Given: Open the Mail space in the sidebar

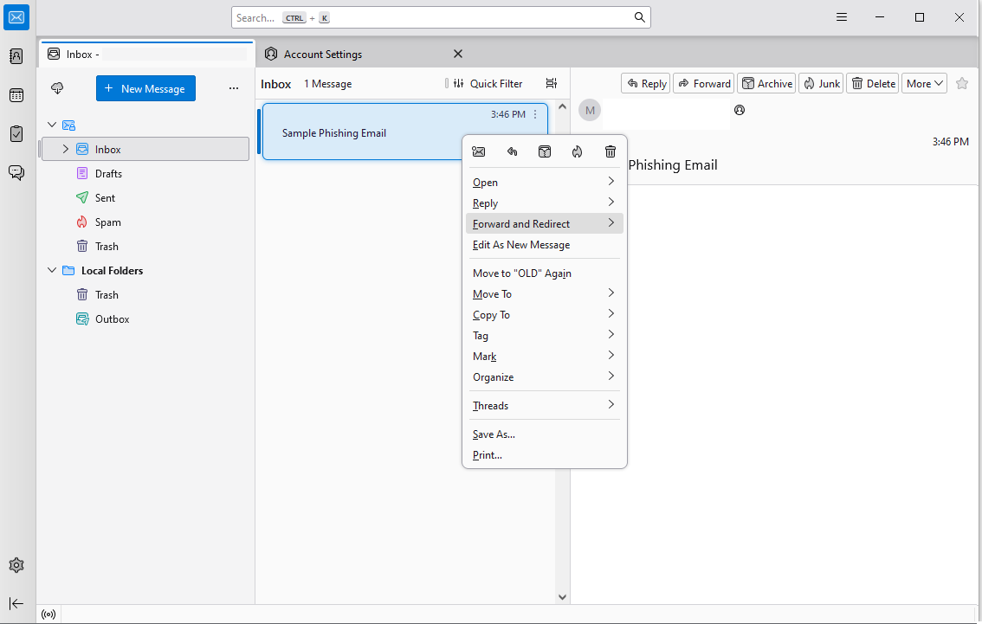Looking at the screenshot, I should click(17, 17).
